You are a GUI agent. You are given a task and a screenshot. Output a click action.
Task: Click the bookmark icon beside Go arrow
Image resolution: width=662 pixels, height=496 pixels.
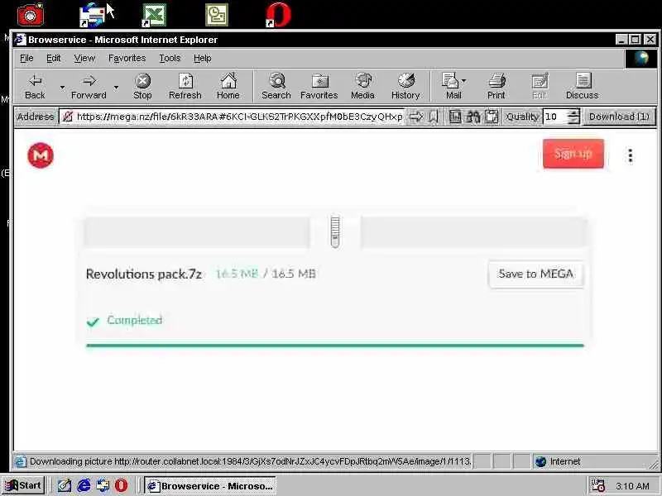tap(433, 117)
